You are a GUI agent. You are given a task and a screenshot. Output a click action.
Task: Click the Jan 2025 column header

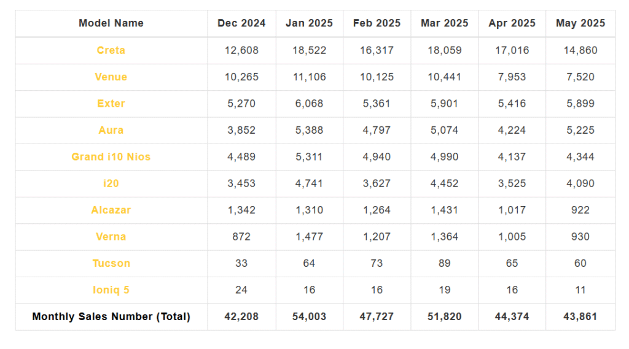pos(309,23)
